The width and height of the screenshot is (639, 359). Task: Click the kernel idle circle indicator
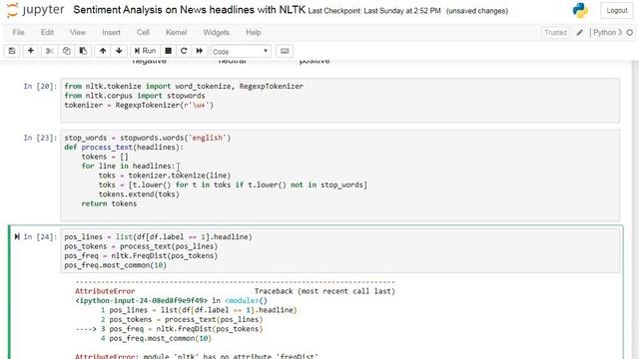point(630,33)
